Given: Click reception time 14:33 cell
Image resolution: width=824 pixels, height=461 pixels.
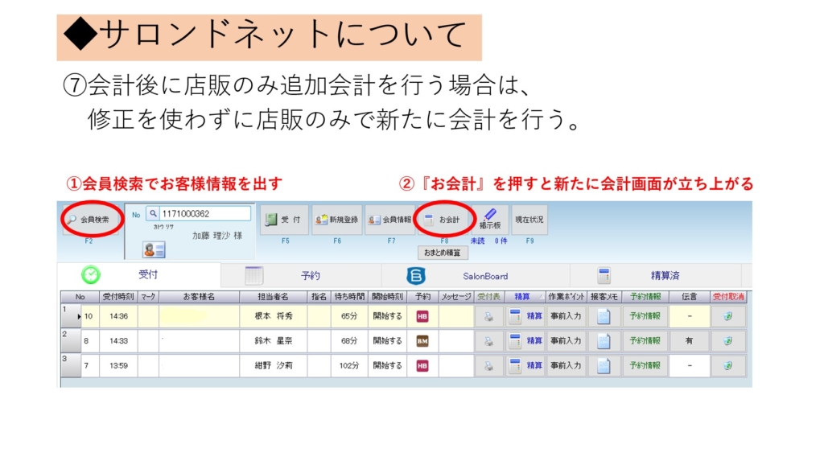Looking at the screenshot, I should 118,341.
